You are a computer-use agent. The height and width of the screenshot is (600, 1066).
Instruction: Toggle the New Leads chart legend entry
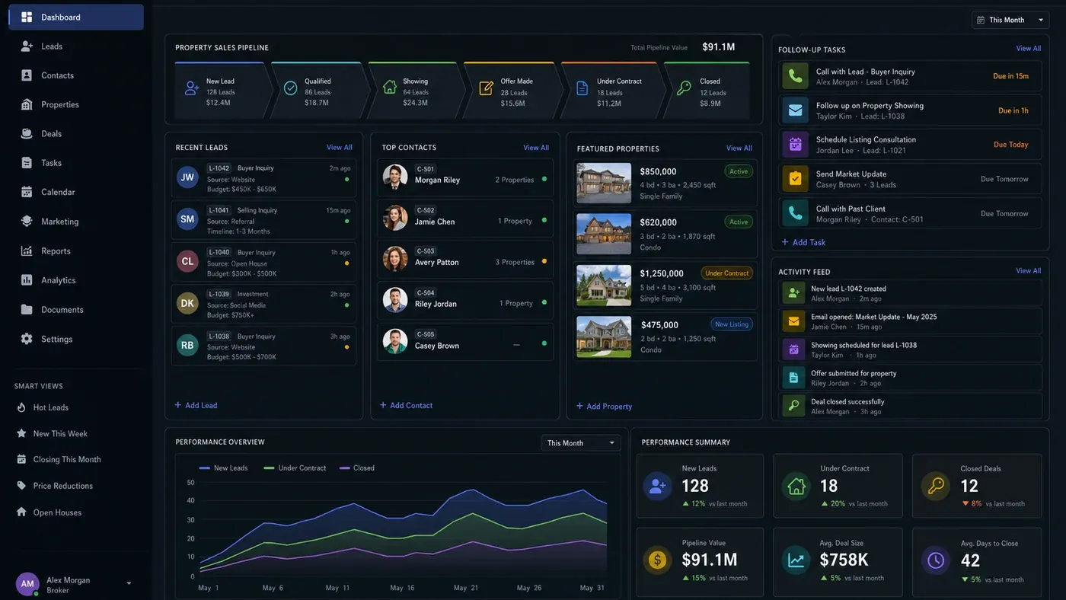[x=223, y=468]
